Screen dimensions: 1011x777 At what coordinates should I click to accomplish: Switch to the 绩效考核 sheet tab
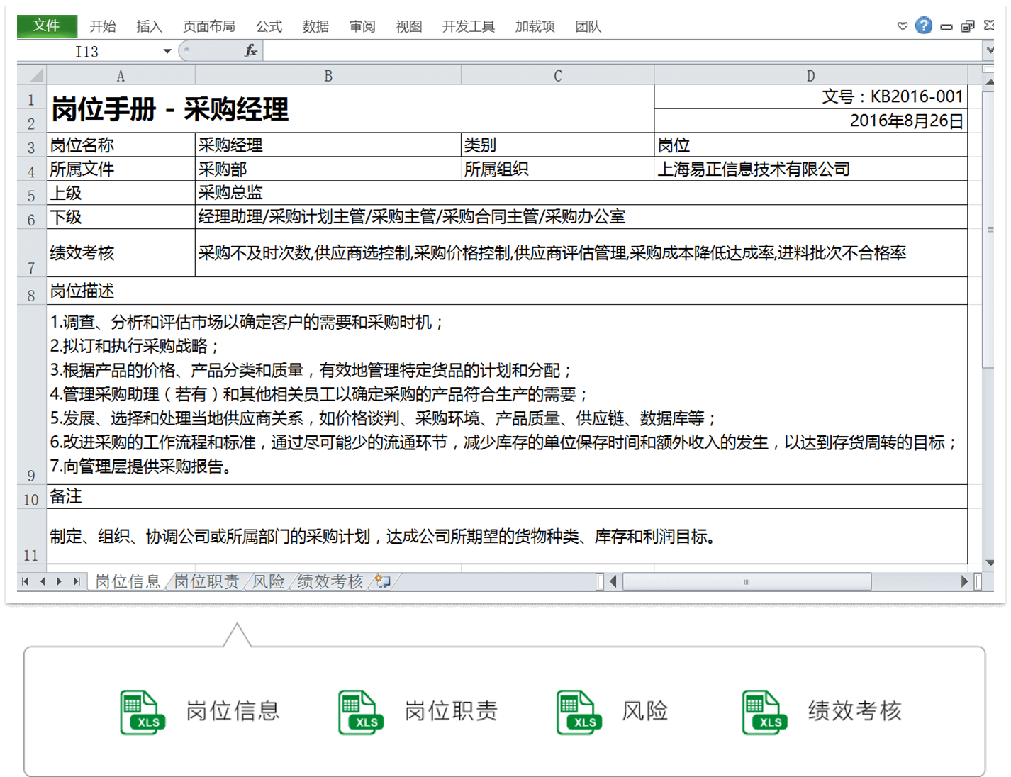[x=330, y=581]
